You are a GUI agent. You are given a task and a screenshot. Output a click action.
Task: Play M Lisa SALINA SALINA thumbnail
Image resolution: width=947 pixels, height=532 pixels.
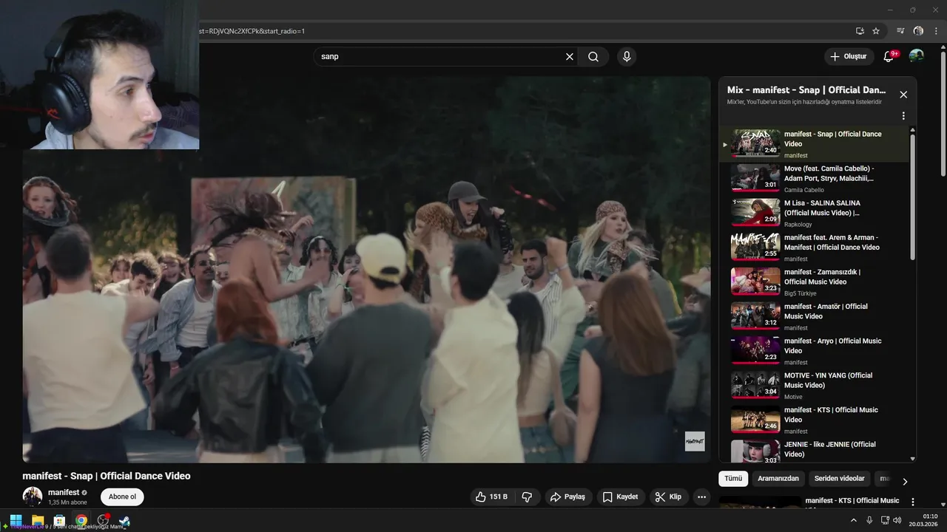click(x=755, y=213)
